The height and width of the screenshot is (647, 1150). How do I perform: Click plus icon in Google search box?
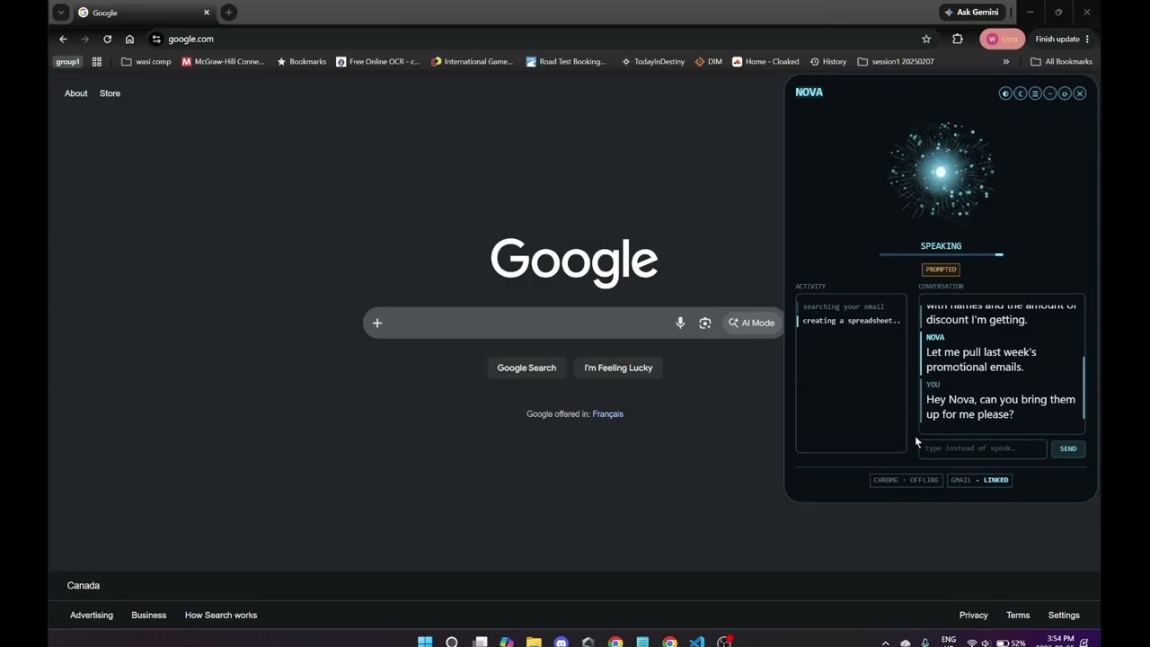pyautogui.click(x=377, y=323)
